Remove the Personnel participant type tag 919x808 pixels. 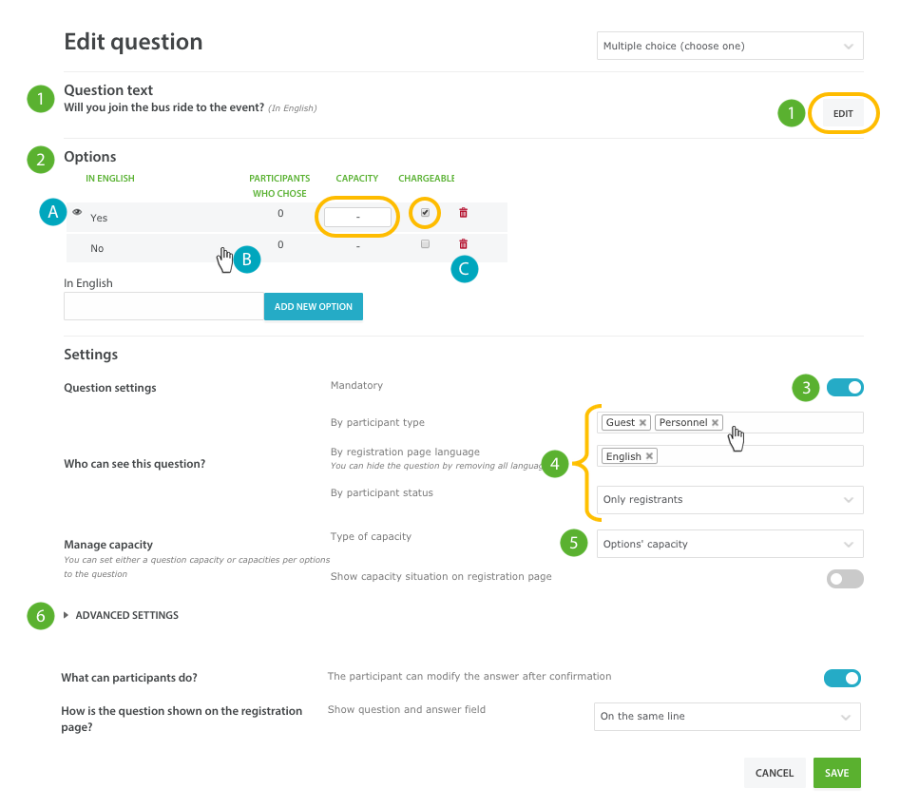pyautogui.click(x=715, y=423)
